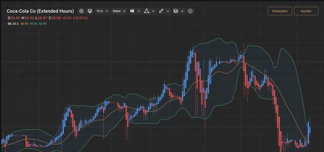Select the pencil drawing tool icon
The height and width of the screenshot is (152, 324).
click(161, 11)
